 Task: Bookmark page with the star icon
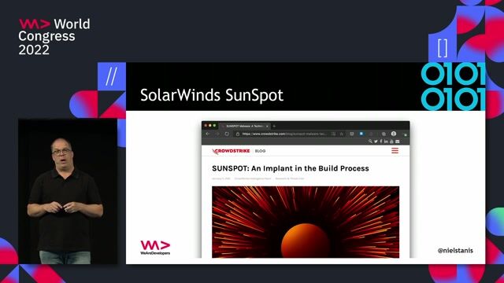pos(342,134)
